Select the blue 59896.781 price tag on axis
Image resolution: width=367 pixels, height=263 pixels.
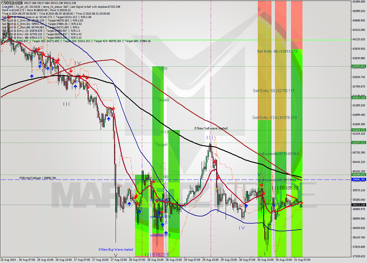coord(358,180)
